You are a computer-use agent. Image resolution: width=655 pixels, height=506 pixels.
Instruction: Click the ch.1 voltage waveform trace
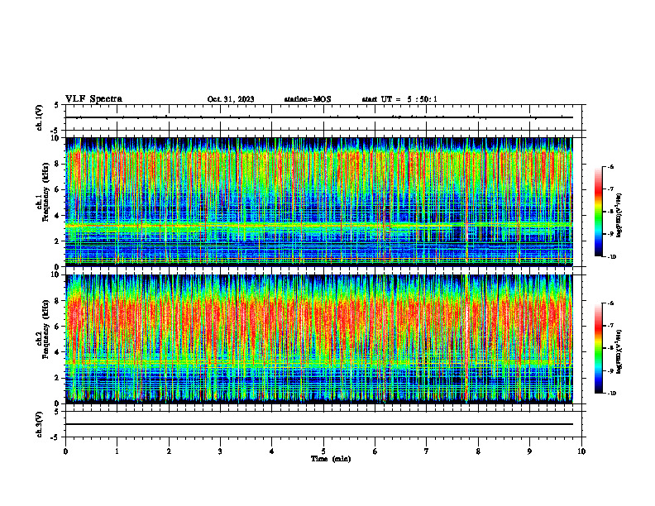click(x=318, y=117)
